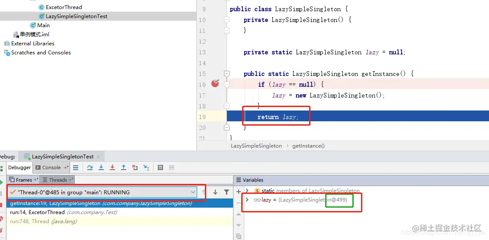Click the Step Over debugger icon
489x240 pixels.
pyautogui.click(x=90, y=167)
